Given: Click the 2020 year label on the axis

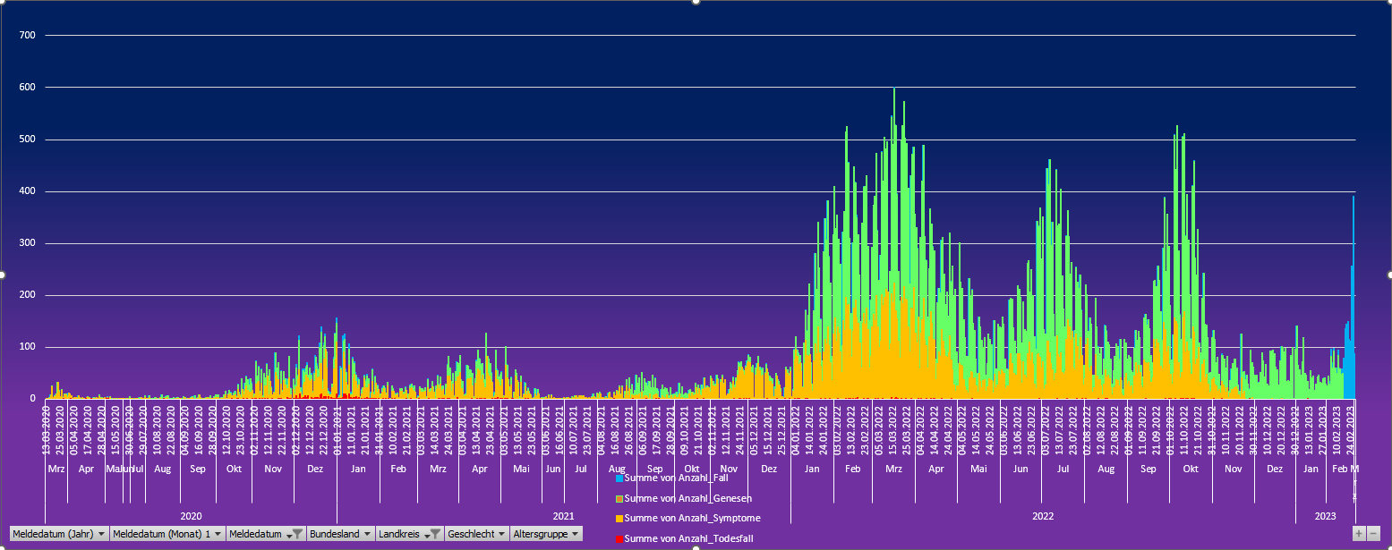Looking at the screenshot, I should pos(191,517).
